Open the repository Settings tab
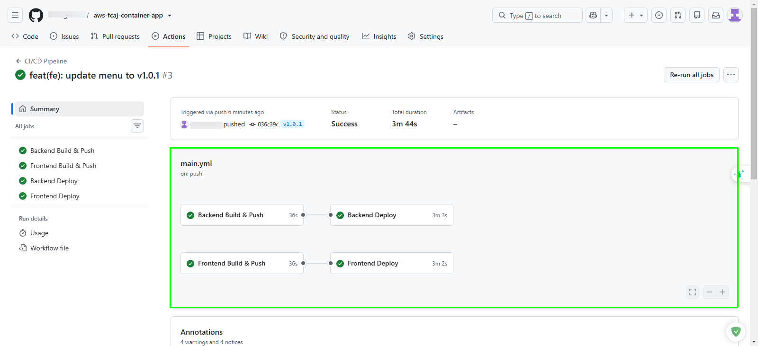The height and width of the screenshot is (346, 758). 426,36
